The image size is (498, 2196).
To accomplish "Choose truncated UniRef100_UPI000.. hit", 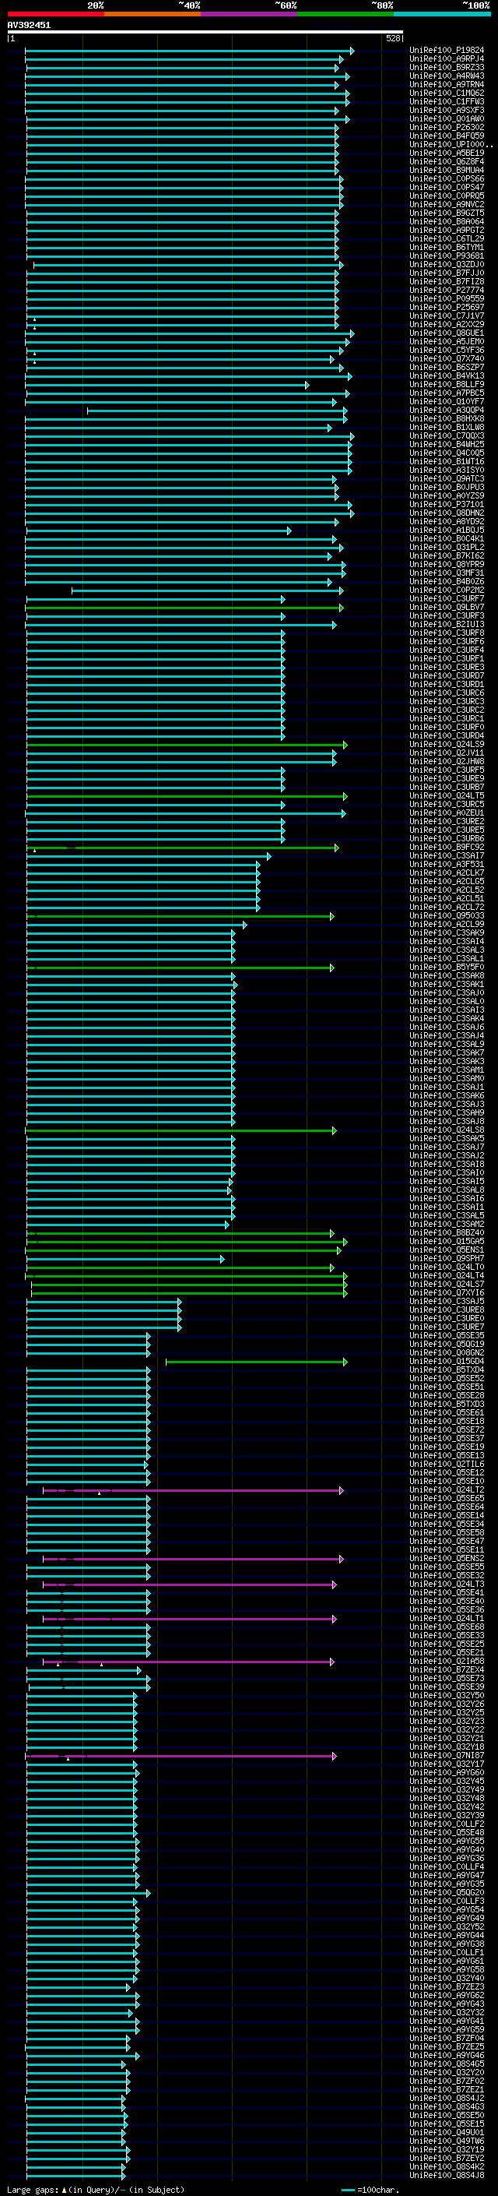I will click(451, 144).
